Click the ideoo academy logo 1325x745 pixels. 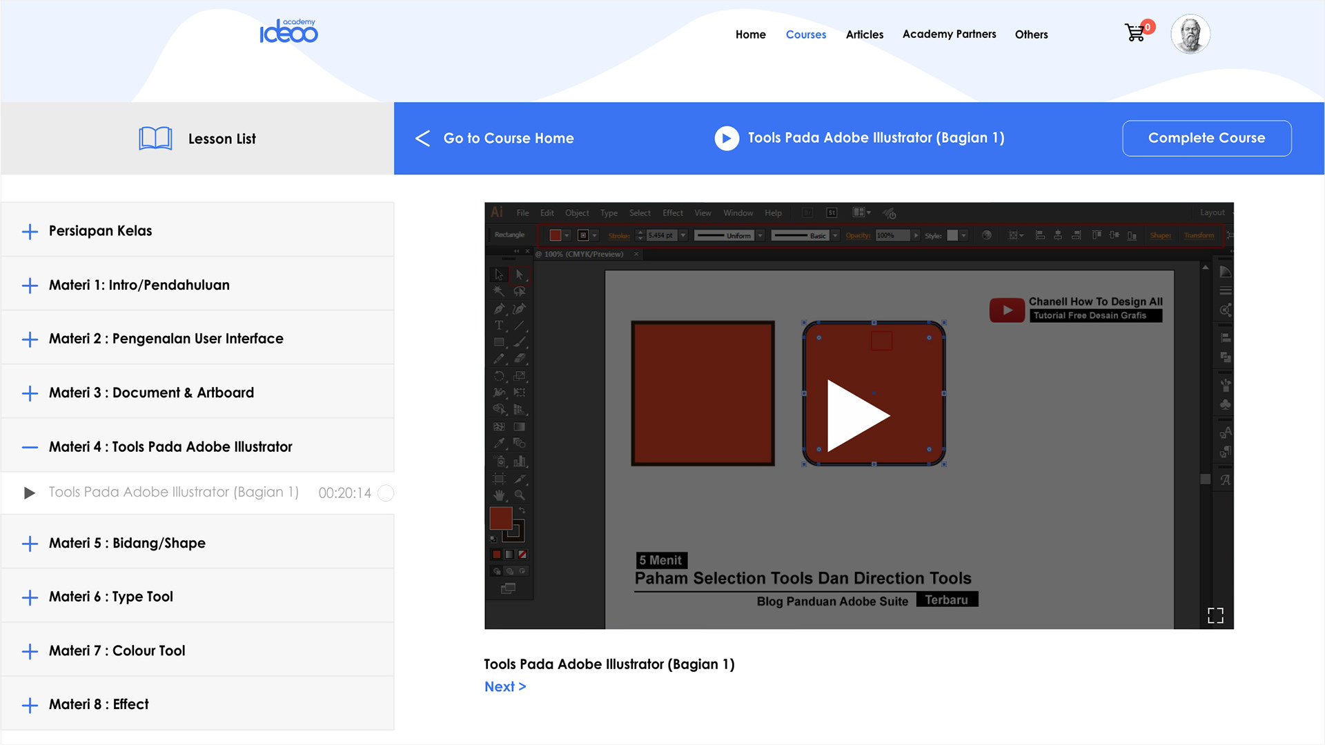288,31
